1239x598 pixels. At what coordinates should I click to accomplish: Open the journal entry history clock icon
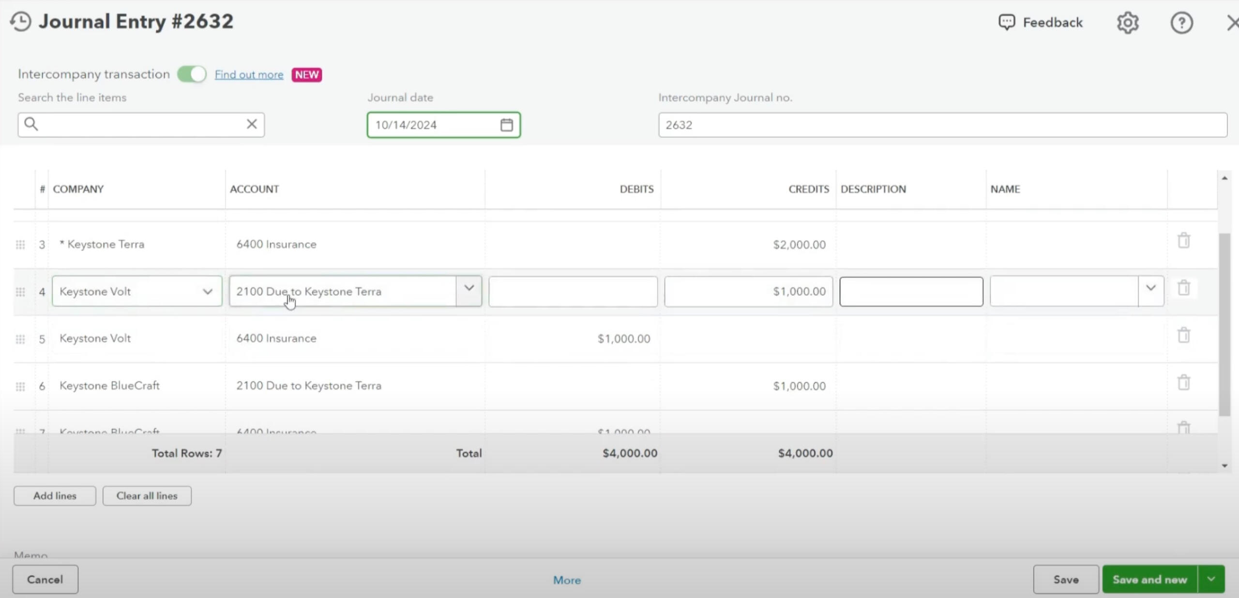[x=21, y=22]
